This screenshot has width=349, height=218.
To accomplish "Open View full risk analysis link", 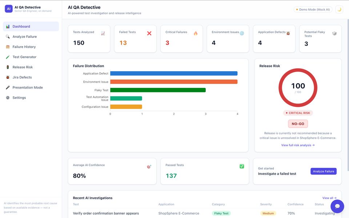I will pos(298,145).
